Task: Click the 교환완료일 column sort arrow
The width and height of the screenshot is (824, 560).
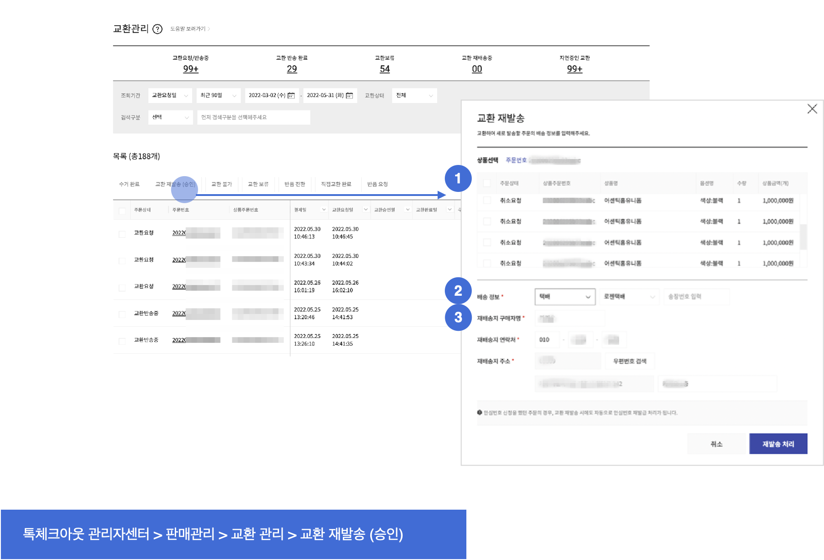Action: [449, 210]
